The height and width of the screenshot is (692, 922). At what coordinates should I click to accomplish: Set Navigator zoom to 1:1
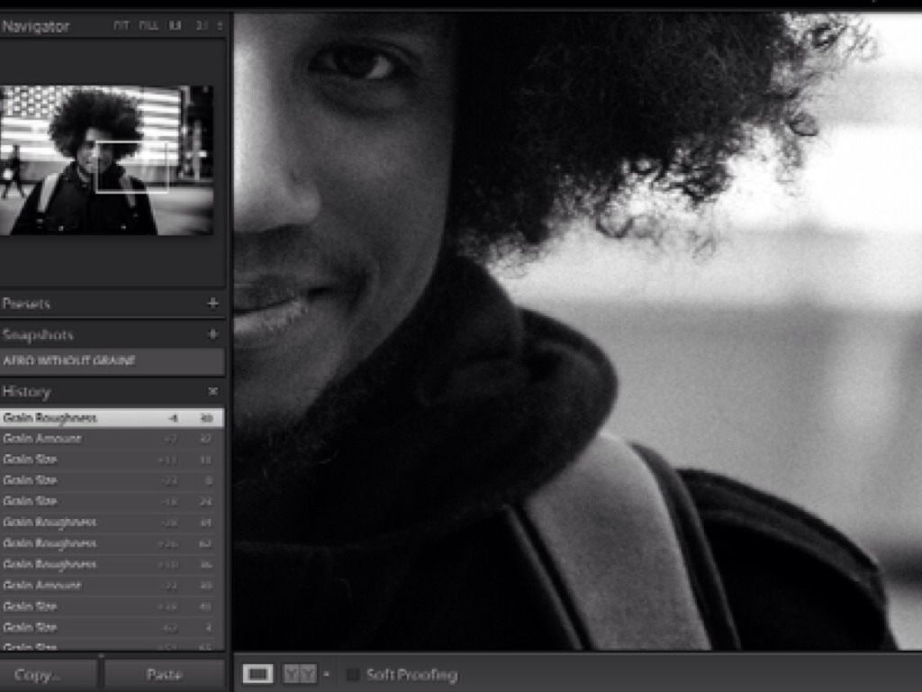[175, 26]
